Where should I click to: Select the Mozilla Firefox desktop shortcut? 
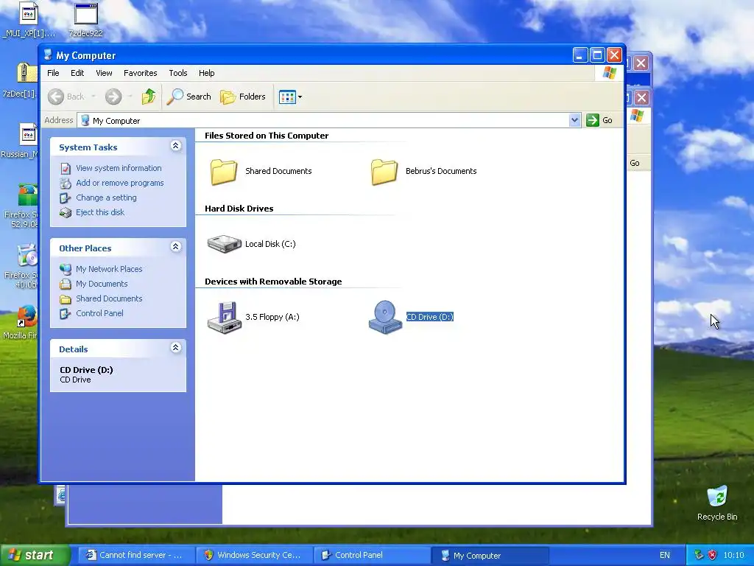pyautogui.click(x=20, y=322)
